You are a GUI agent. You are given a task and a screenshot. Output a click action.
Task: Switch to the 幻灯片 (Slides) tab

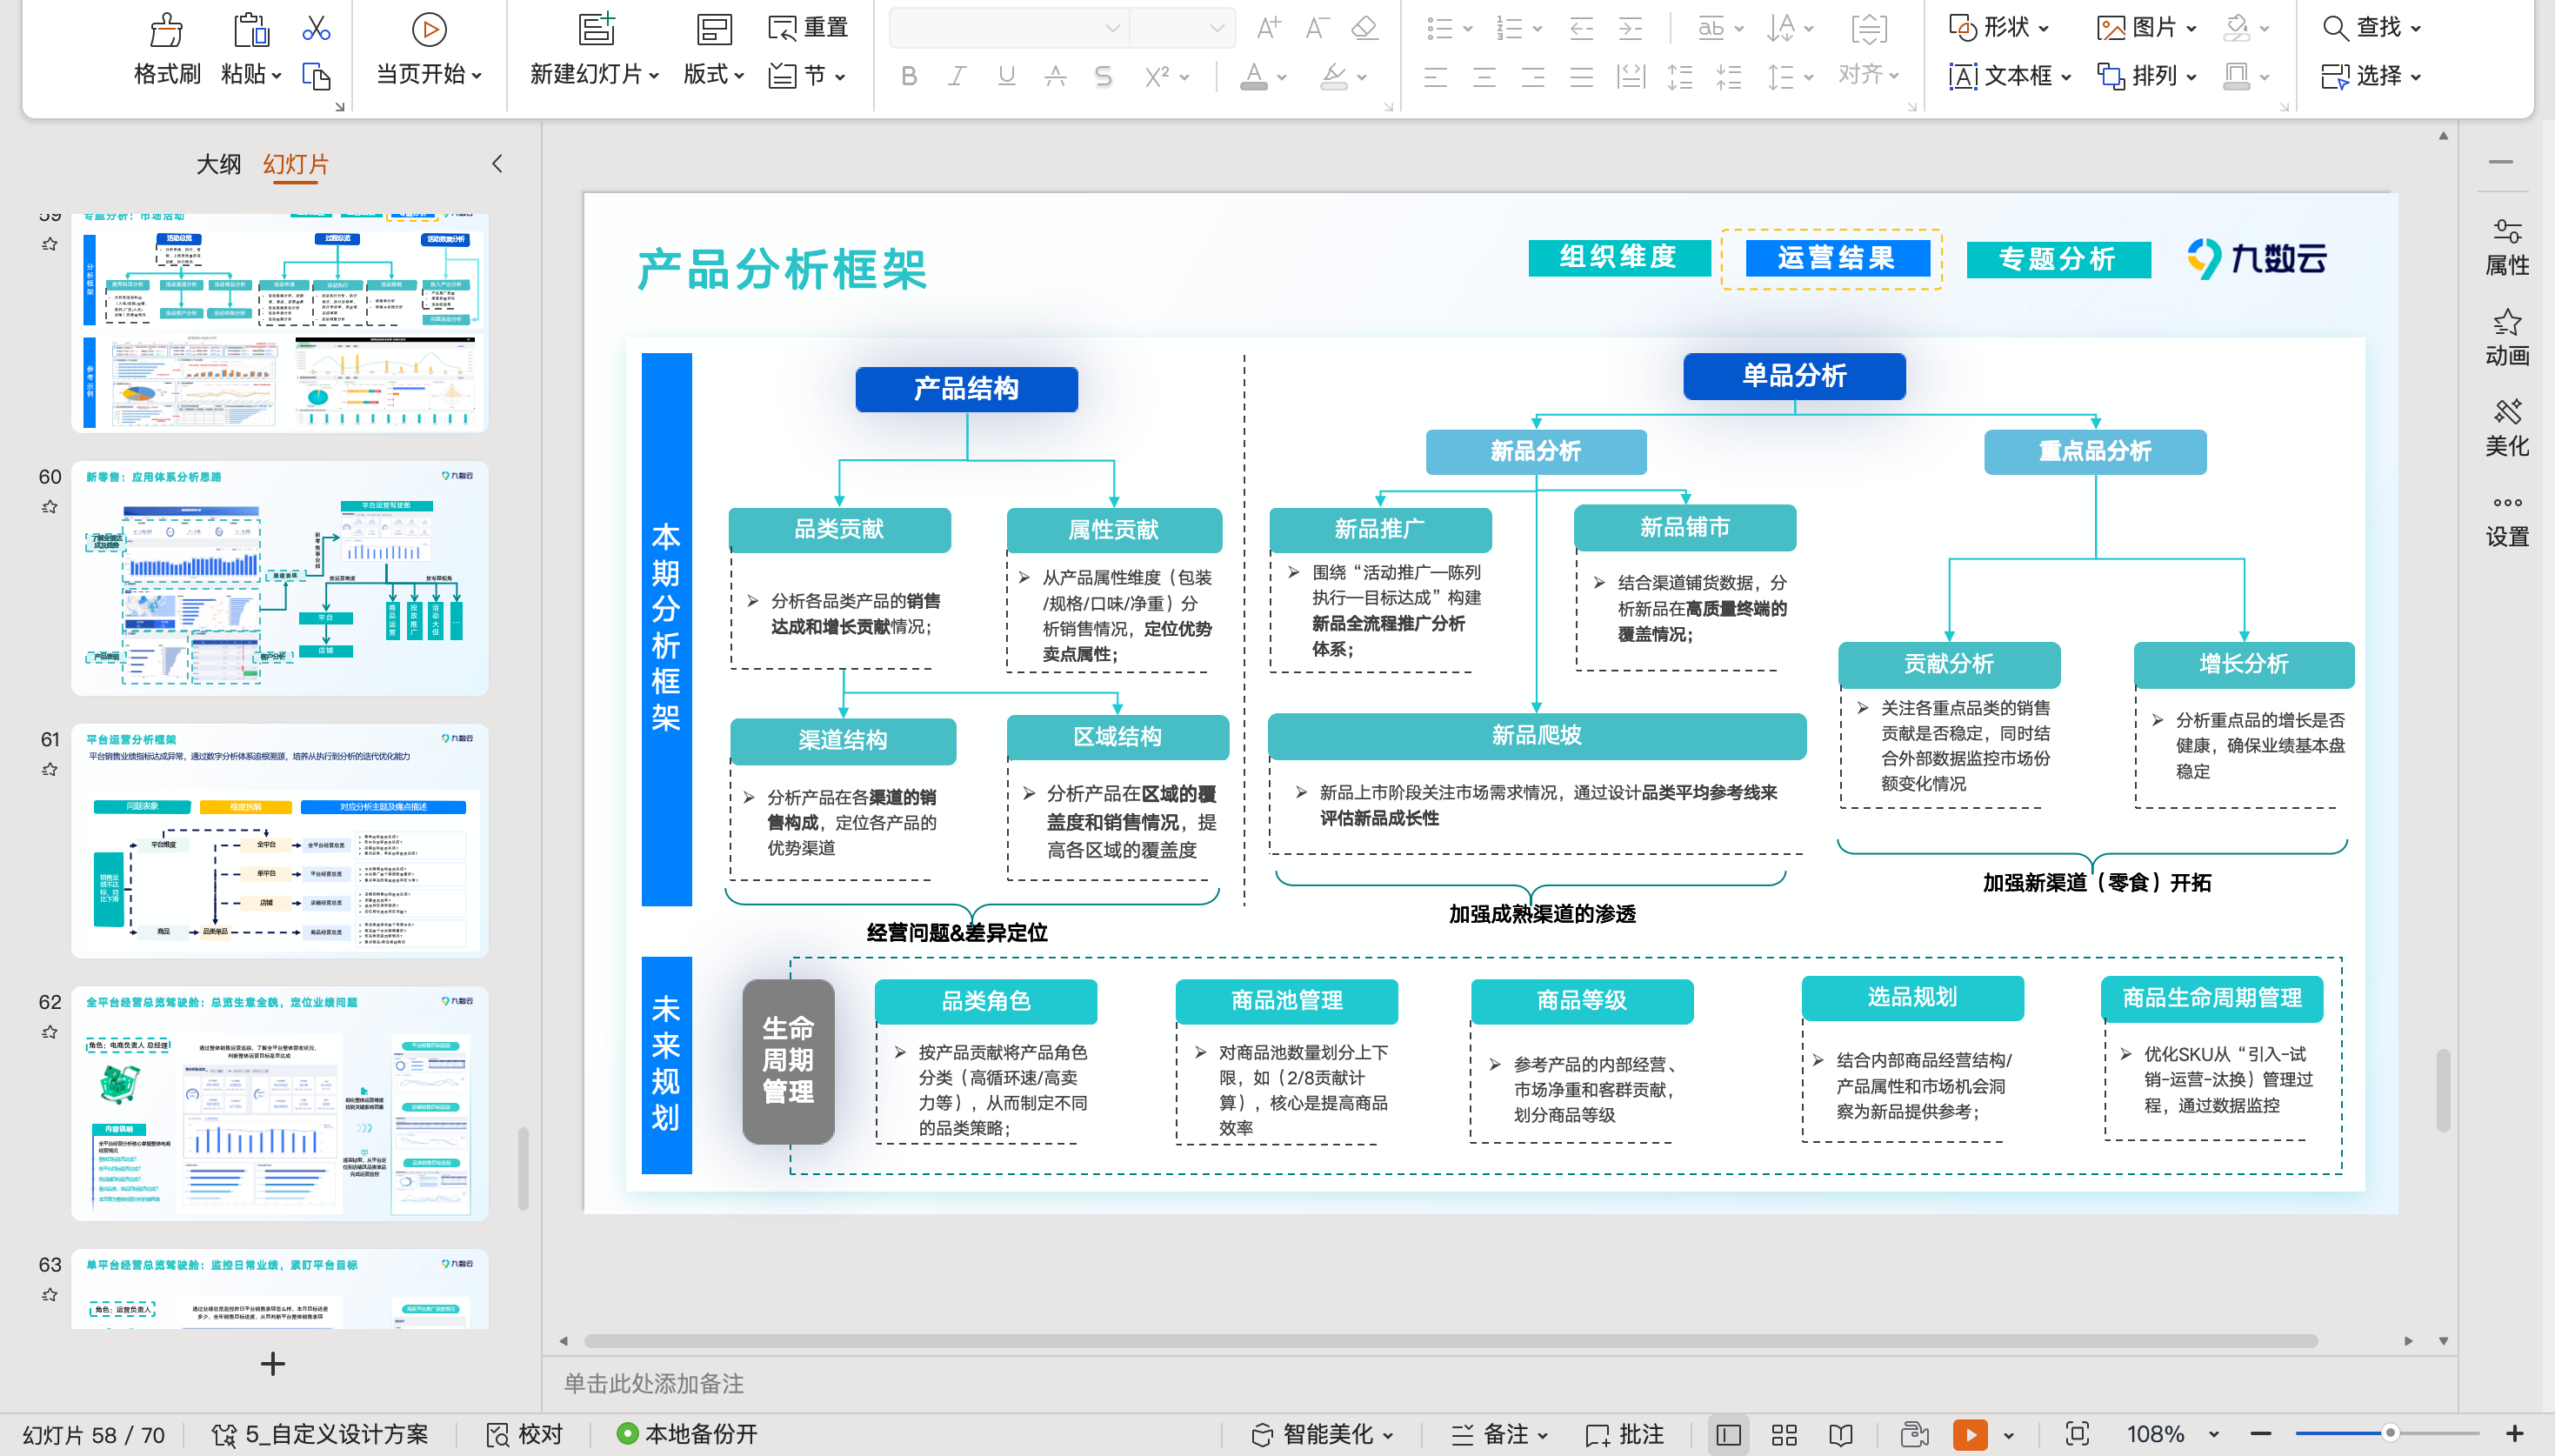click(x=295, y=163)
